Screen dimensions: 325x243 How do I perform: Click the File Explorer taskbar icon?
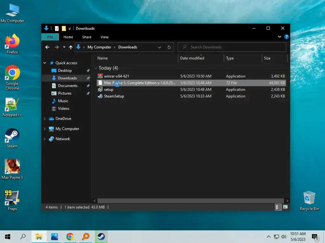click(x=39, y=237)
